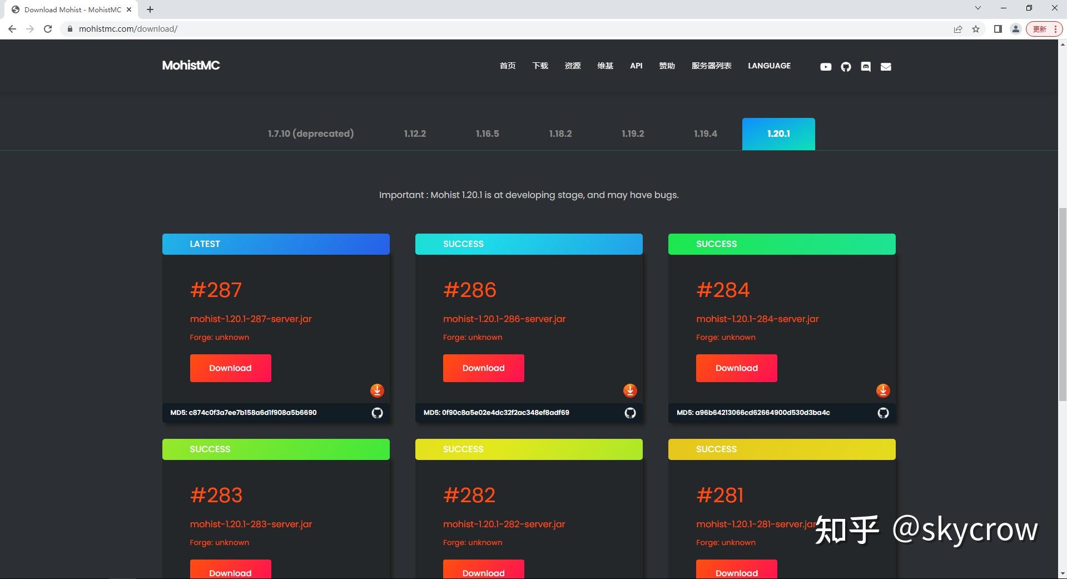Click orange mirror download icon for build #284
The width and height of the screenshot is (1067, 579).
(883, 390)
